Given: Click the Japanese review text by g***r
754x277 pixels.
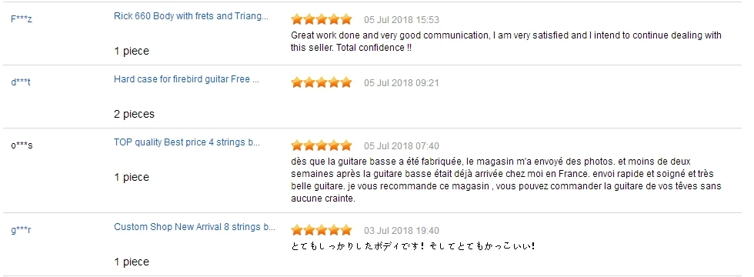Looking at the screenshot, I should [413, 247].
